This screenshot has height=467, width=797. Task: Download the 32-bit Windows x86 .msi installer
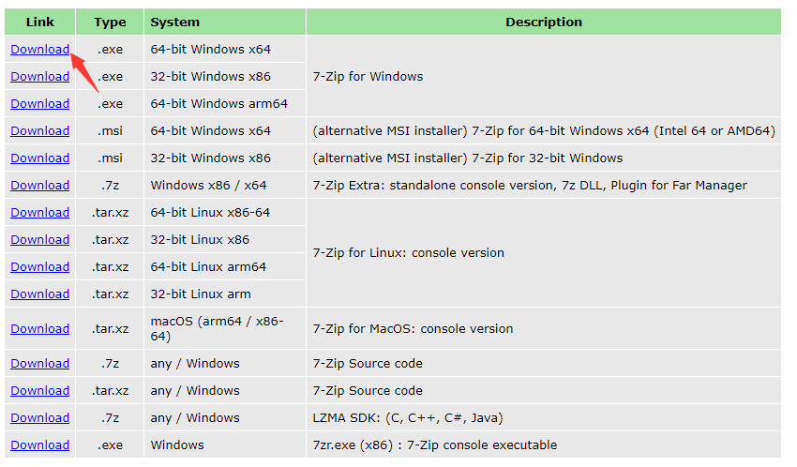[39, 158]
